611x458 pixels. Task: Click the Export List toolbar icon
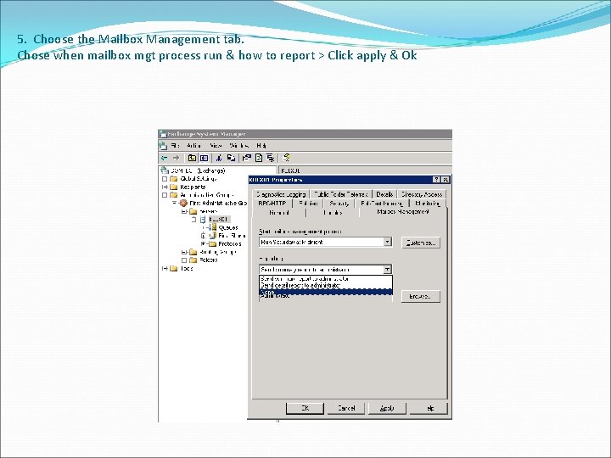271,158
